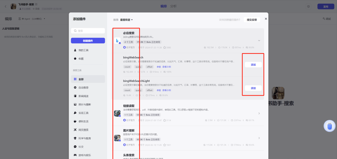Click the history clock icon beside 发布
The image size is (337, 159).
308,6
